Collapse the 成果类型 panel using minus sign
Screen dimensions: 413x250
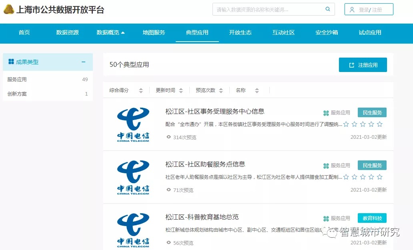pyautogui.click(x=83, y=62)
